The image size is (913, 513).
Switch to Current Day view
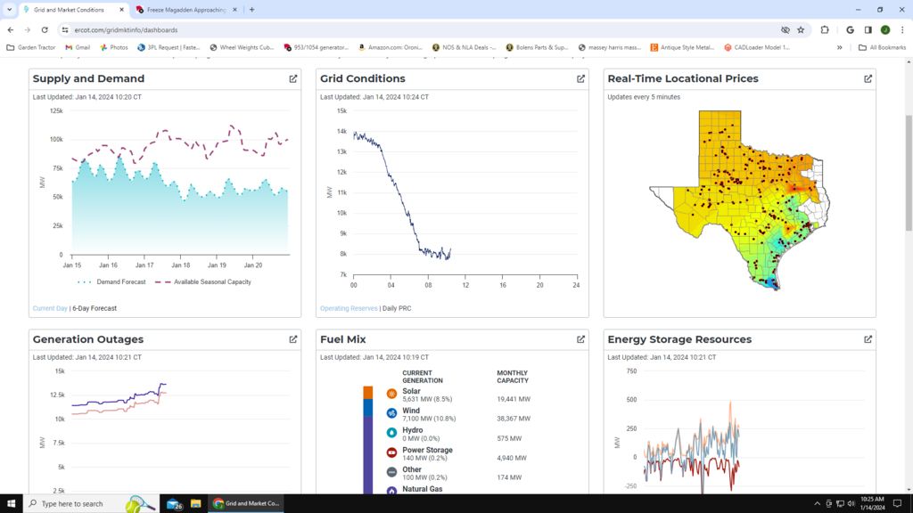[50, 308]
